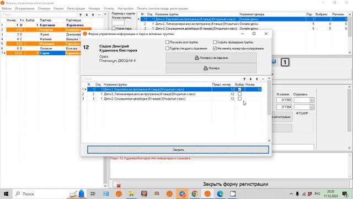
Task: Open the Настройки menu
Action: point(126,9)
